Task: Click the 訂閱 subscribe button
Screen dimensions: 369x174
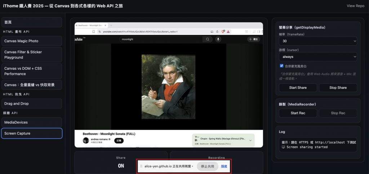Action: tap(119, 141)
